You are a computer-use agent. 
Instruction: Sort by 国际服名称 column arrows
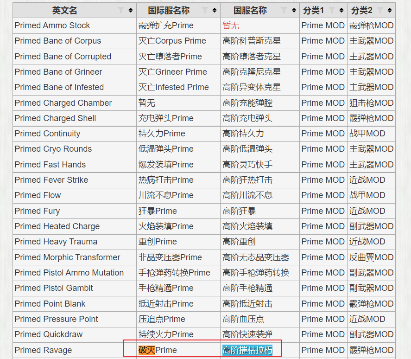click(215, 10)
